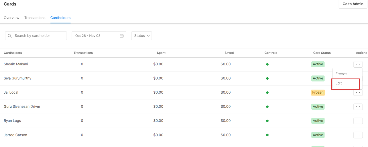
Task: Open the three-dot menu for Ryan Logs
Action: pyautogui.click(x=358, y=121)
